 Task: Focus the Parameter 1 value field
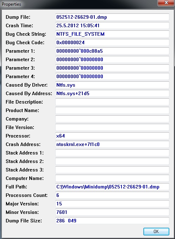(x=112, y=51)
